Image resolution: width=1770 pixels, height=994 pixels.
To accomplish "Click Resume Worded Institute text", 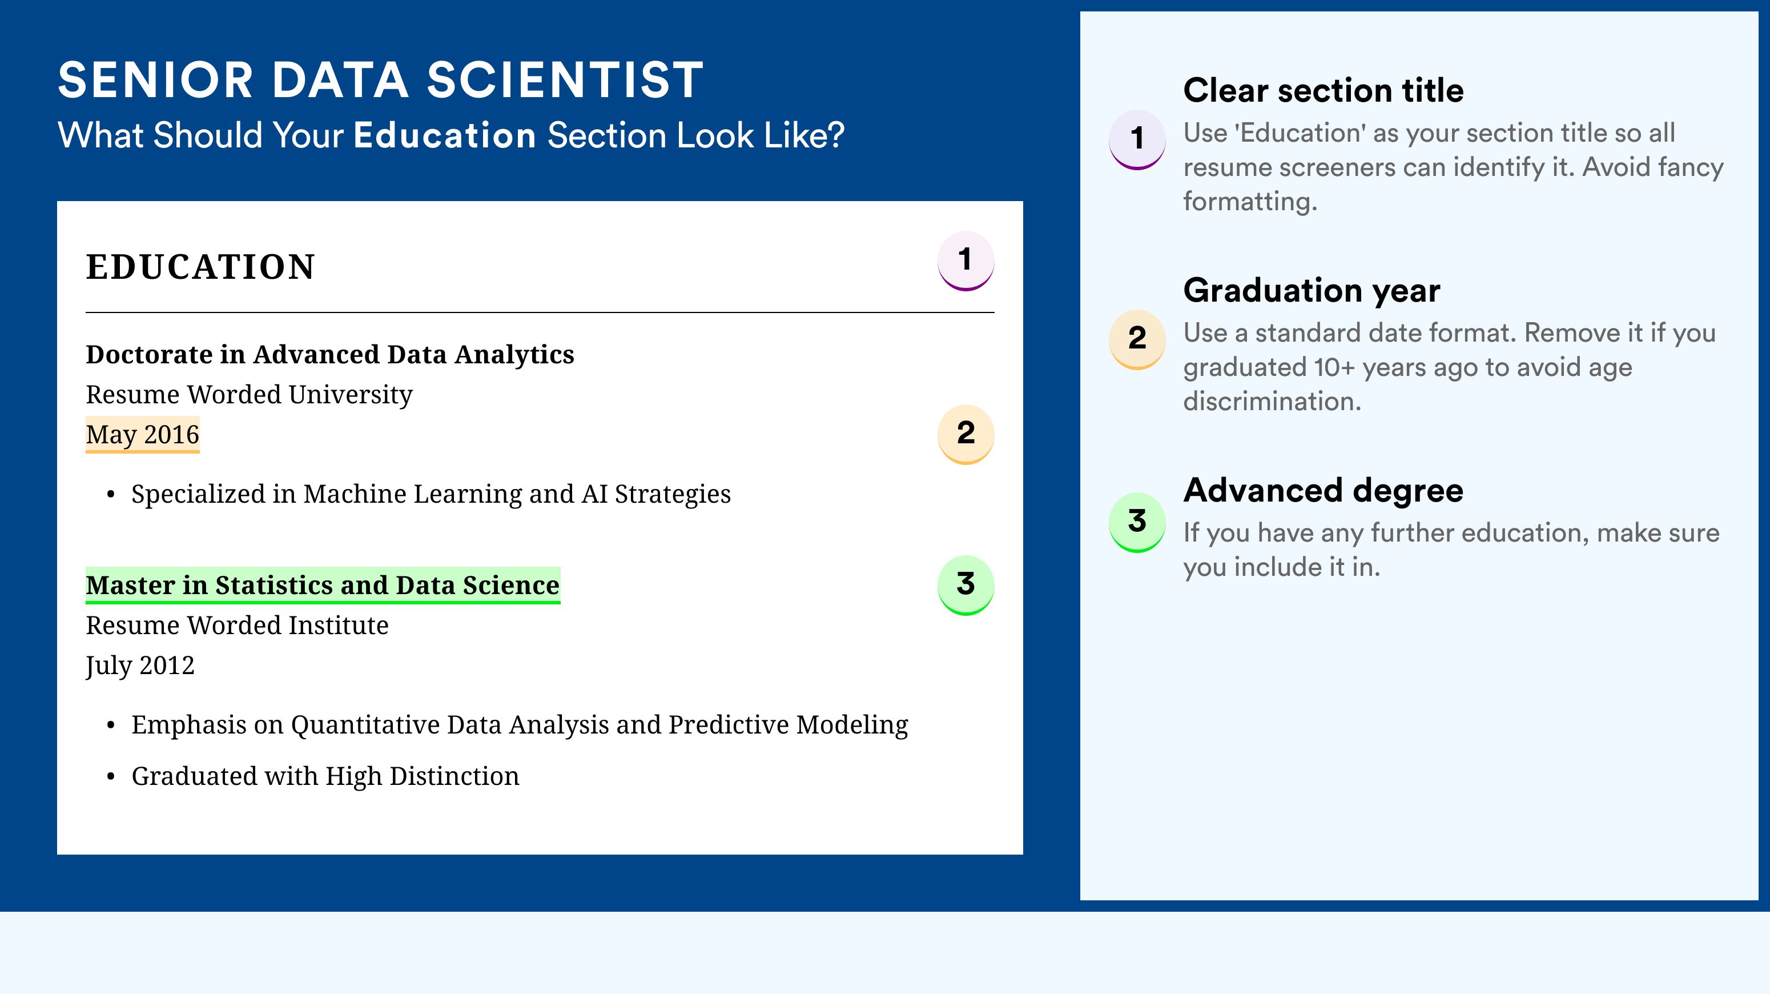I will (237, 626).
